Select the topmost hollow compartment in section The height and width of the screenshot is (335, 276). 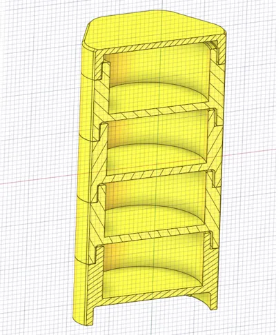point(159,78)
